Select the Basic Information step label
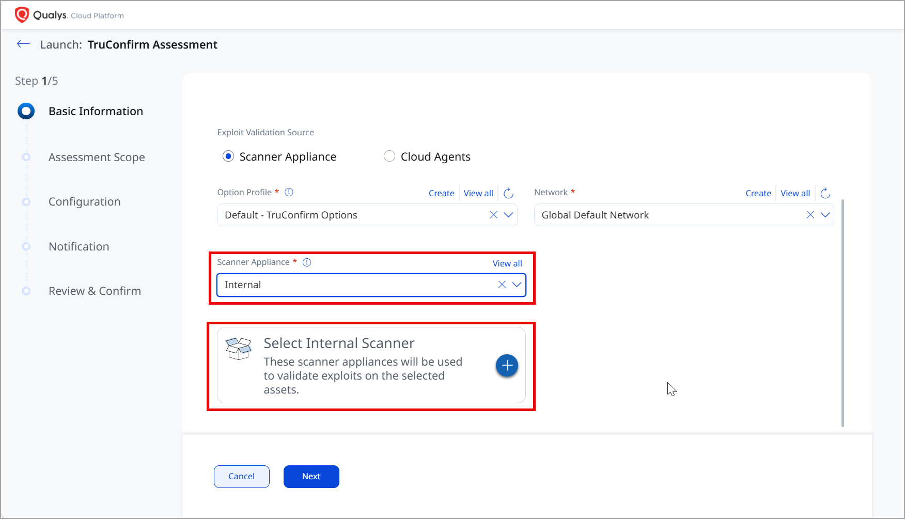The height and width of the screenshot is (519, 905). (96, 111)
